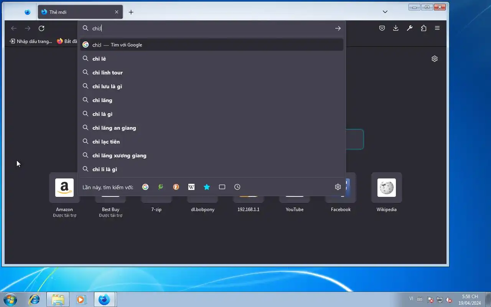Viewport: 491px width, 307px height.
Task: Select suggestion "chi li là gì"
Action: coord(212,169)
